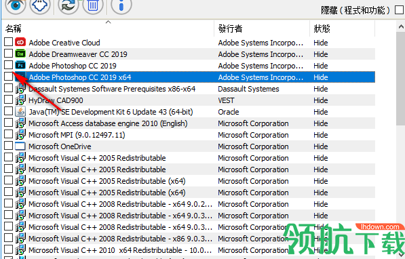Check the Microsoft MPI checkbox
Viewport: 405px width, 259px height.
point(9,134)
